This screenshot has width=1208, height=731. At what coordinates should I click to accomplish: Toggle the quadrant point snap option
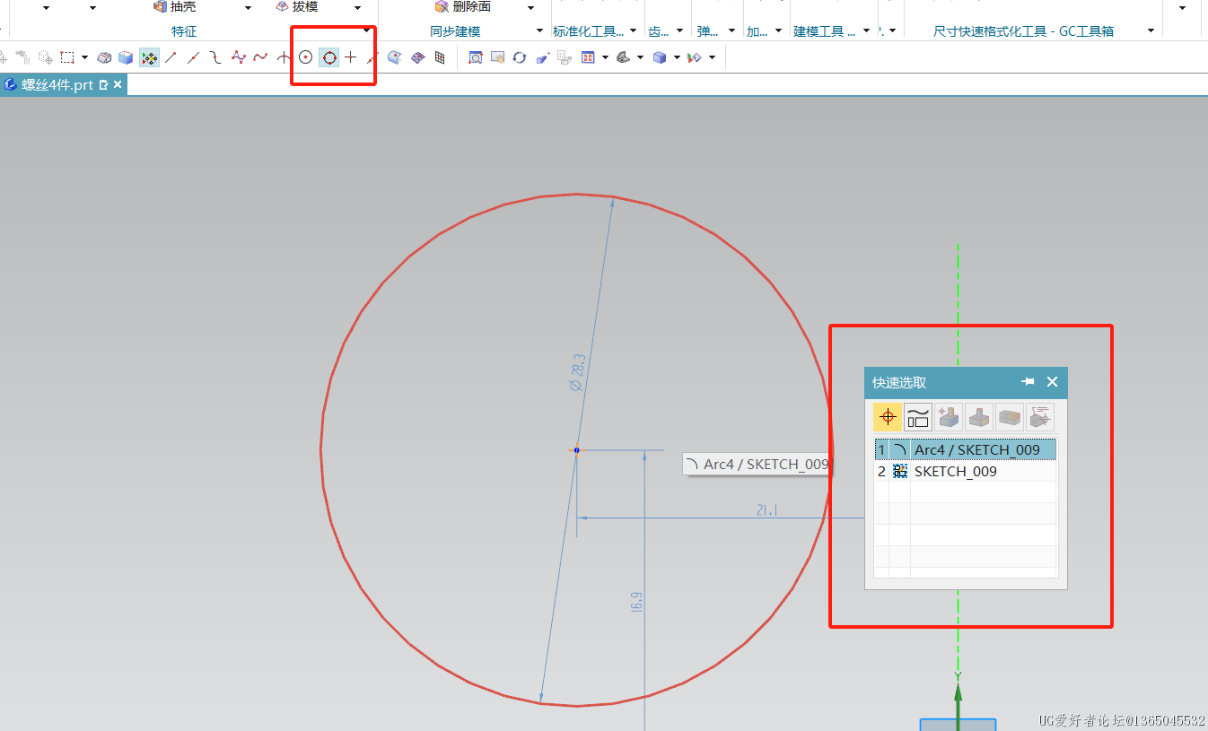(x=329, y=57)
